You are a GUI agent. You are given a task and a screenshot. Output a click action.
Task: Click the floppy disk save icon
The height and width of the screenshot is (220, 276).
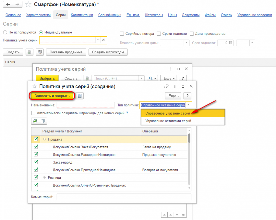click(x=80, y=96)
